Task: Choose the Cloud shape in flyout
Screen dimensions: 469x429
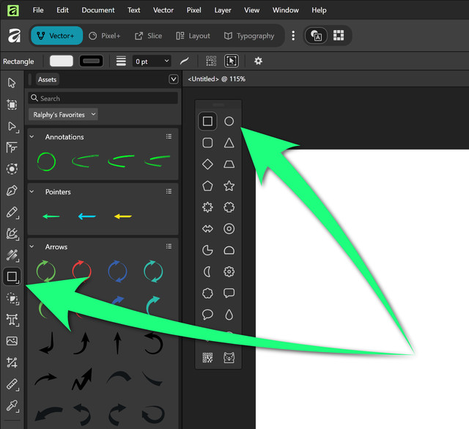Action: tap(207, 293)
